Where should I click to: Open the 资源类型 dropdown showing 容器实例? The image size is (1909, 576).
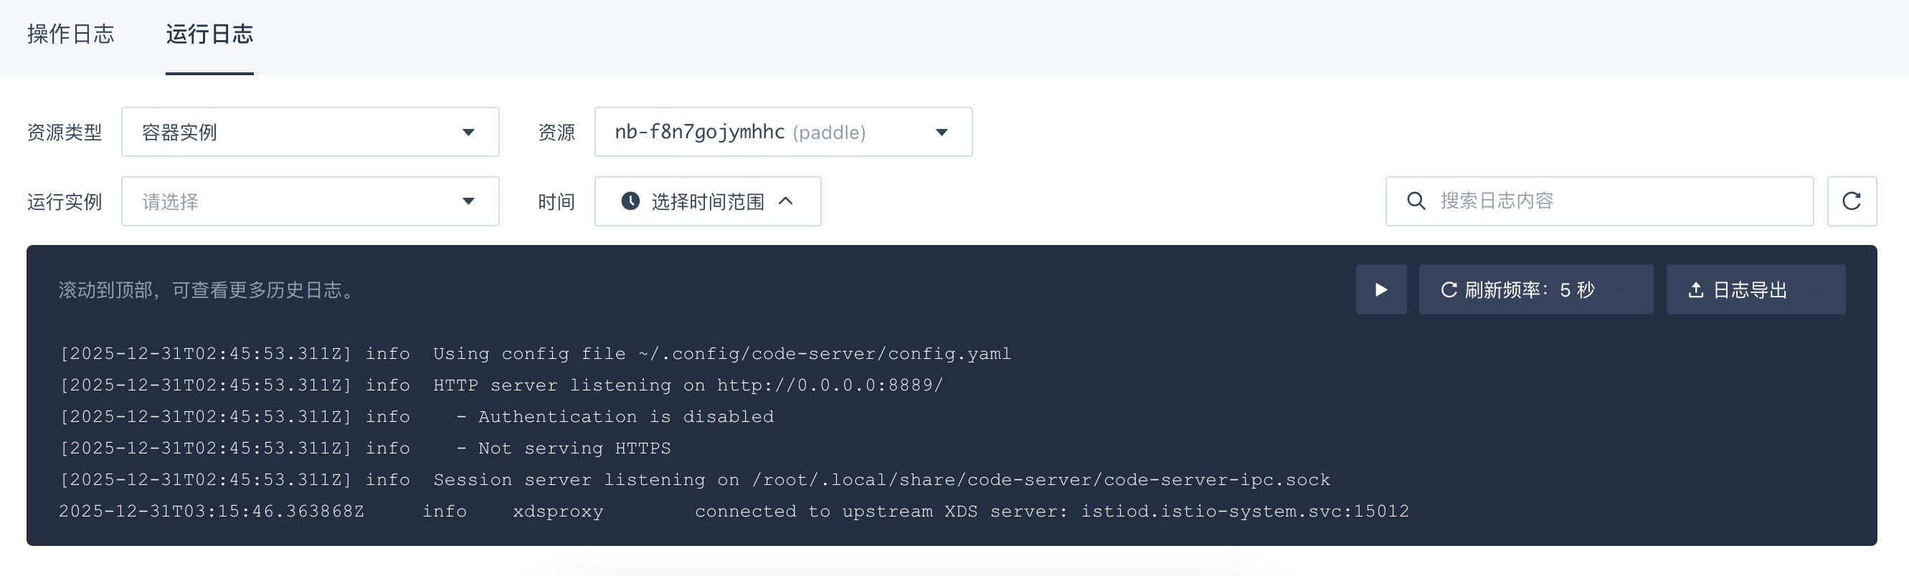[x=310, y=132]
